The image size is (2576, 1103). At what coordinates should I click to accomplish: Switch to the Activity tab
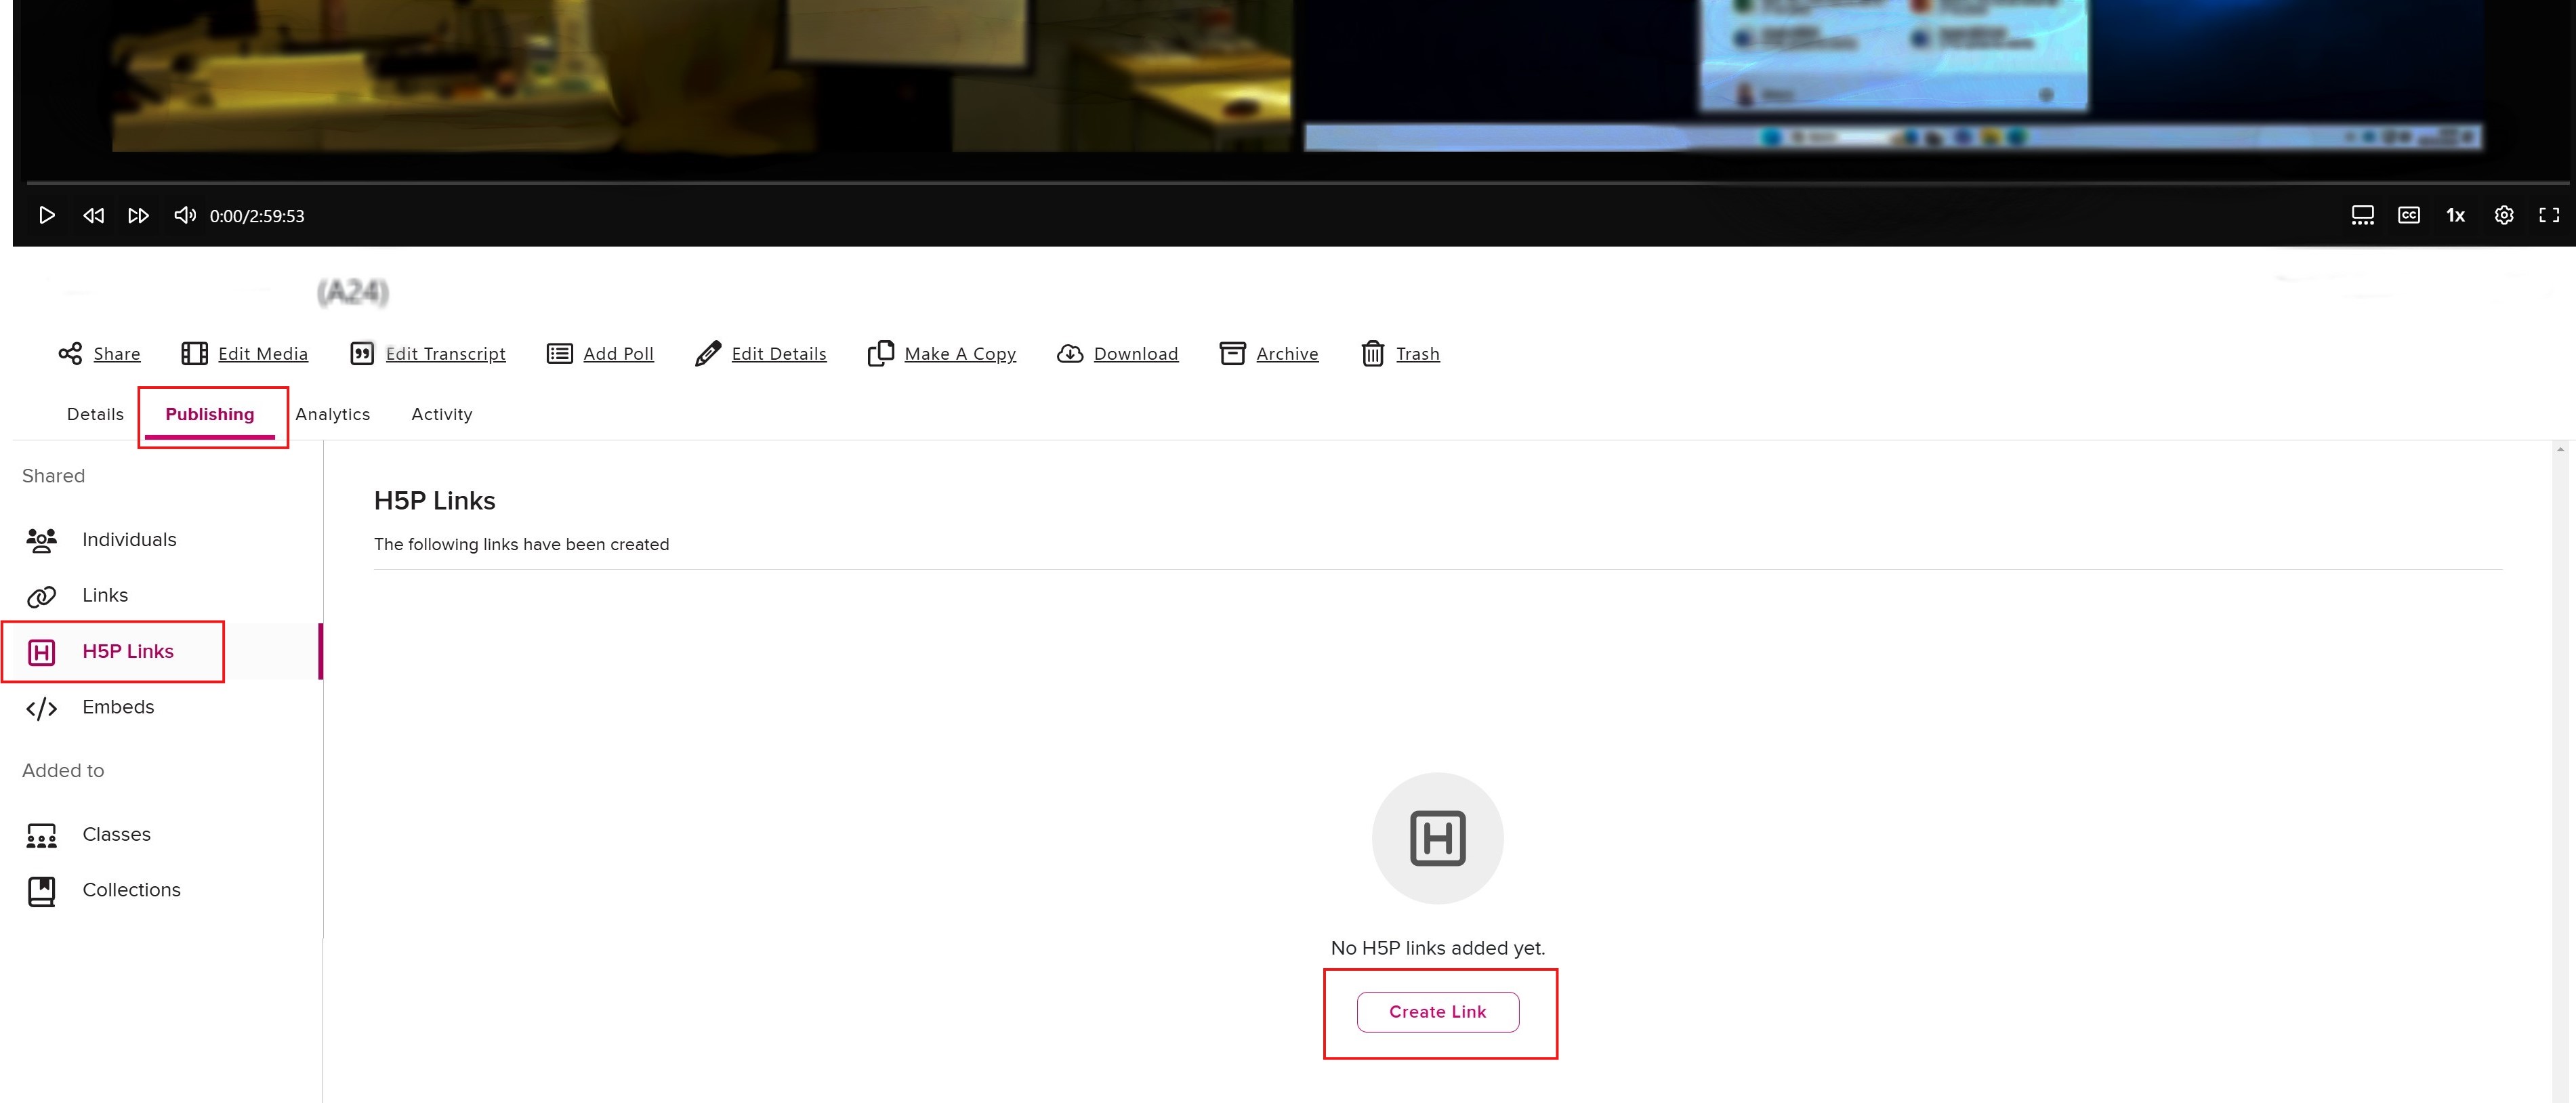(441, 414)
